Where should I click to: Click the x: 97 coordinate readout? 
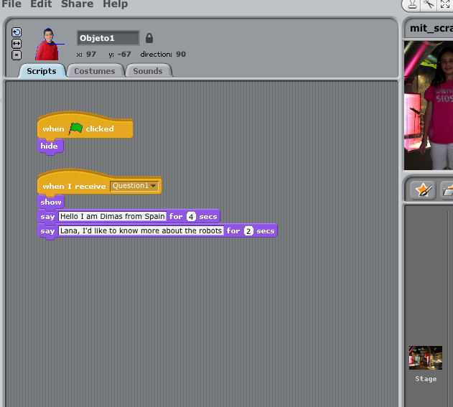[86, 54]
